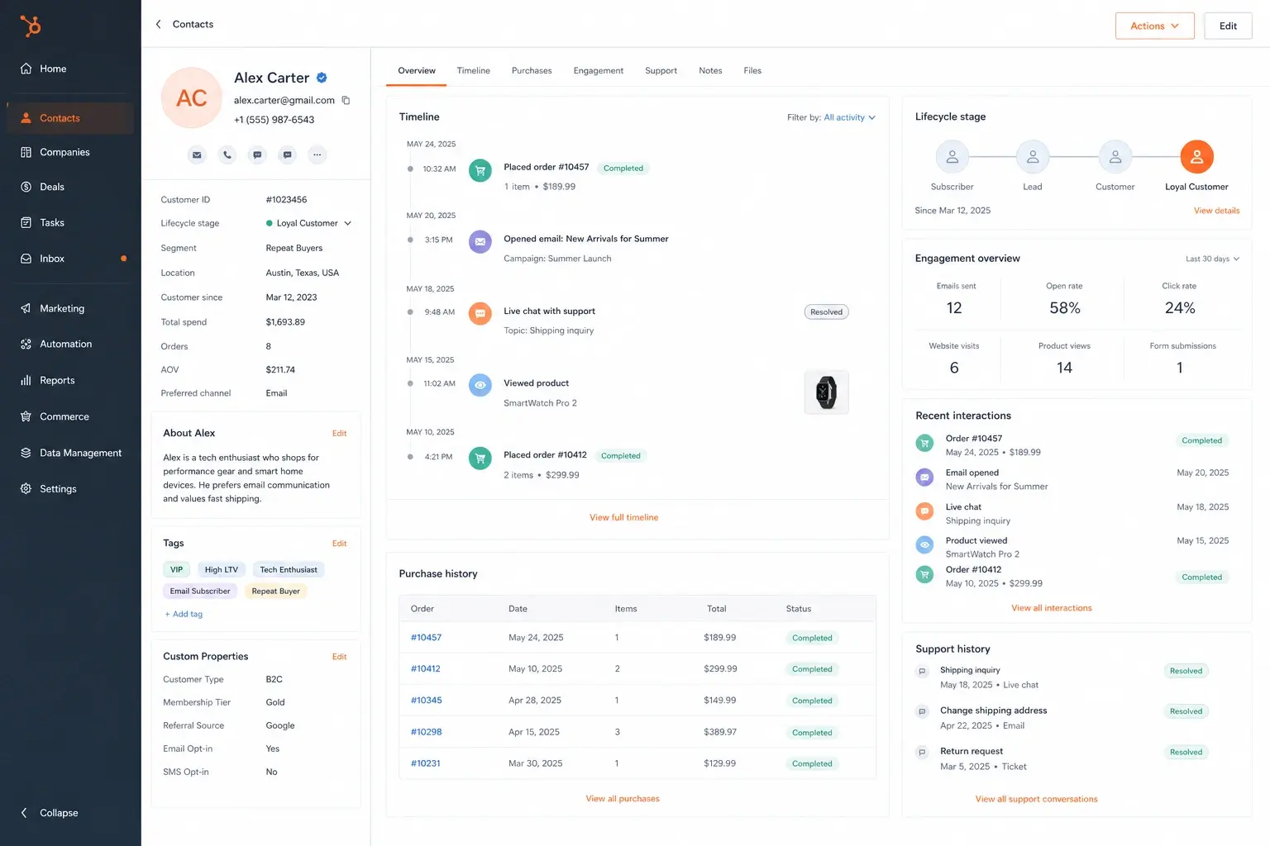Open View details in Lifecycle stage
The height and width of the screenshot is (846, 1270).
pyautogui.click(x=1216, y=211)
